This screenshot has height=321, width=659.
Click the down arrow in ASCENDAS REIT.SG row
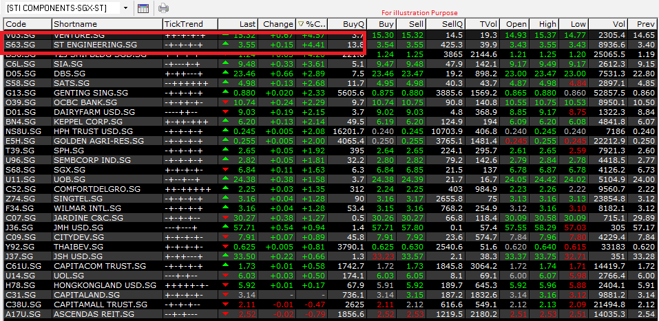coord(225,314)
